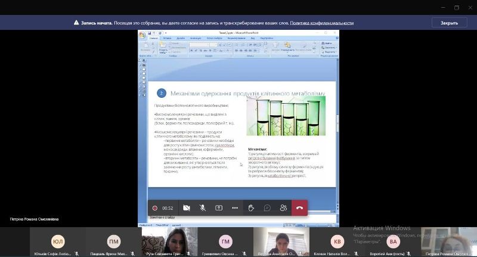
Task: Raise your hand in the meeting
Action: pyautogui.click(x=252, y=208)
